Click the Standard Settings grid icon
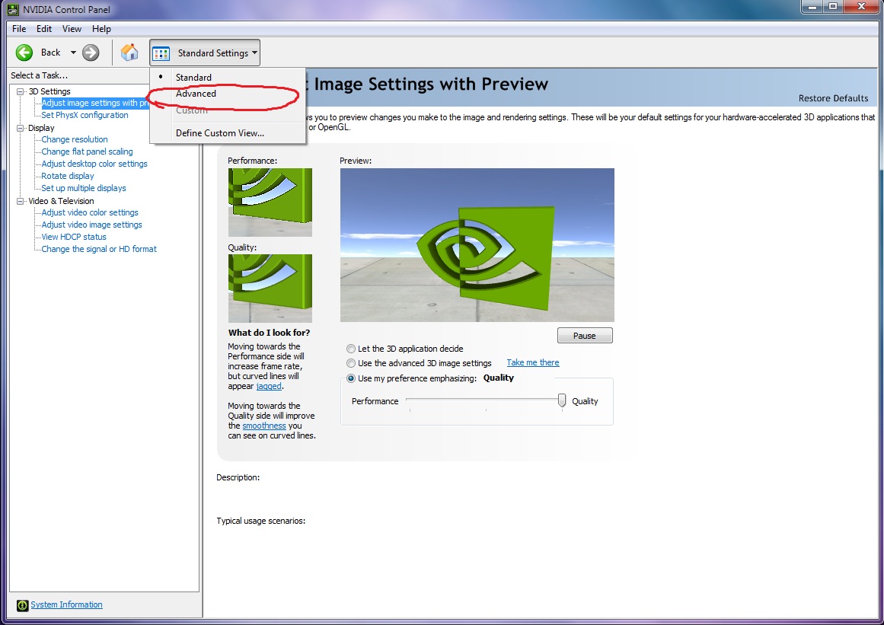 [161, 53]
